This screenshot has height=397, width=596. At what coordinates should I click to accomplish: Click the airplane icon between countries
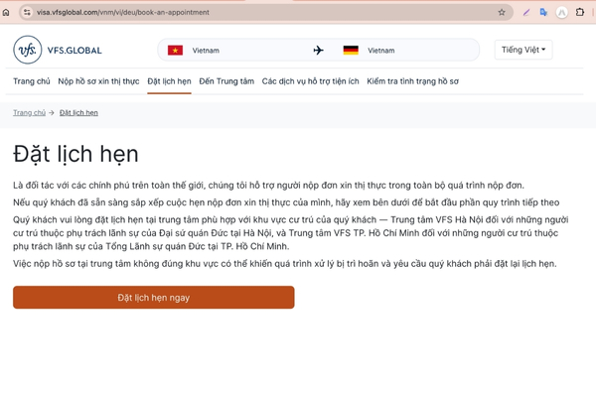[319, 51]
